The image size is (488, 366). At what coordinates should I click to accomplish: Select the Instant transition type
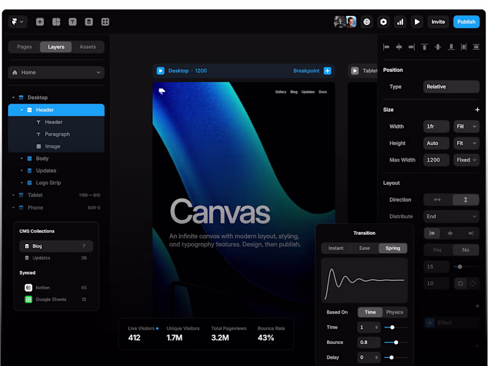336,248
